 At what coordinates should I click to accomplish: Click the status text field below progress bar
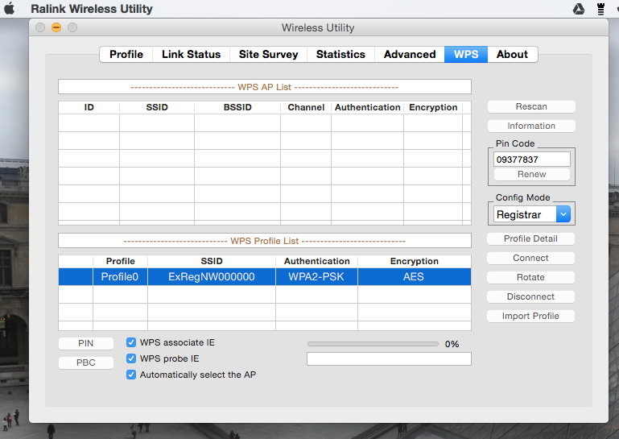click(389, 358)
